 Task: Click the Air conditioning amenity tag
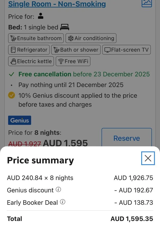(91, 38)
